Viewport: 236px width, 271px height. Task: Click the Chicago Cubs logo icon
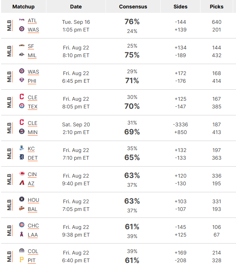point(22,225)
